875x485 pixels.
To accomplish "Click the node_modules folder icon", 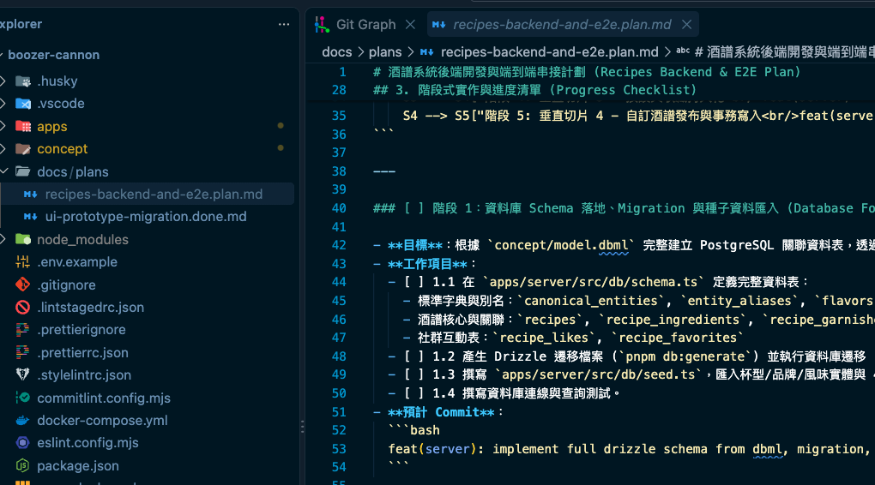I will (23, 239).
